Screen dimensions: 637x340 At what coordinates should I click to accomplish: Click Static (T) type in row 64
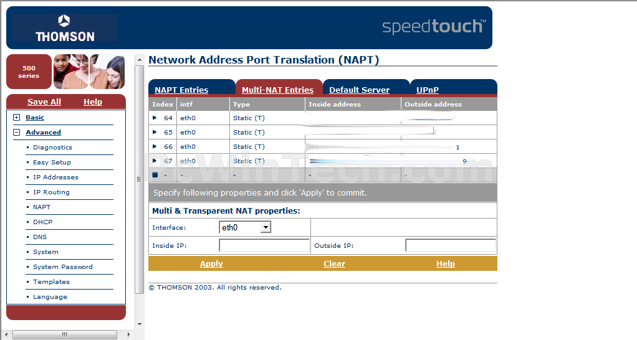(249, 118)
